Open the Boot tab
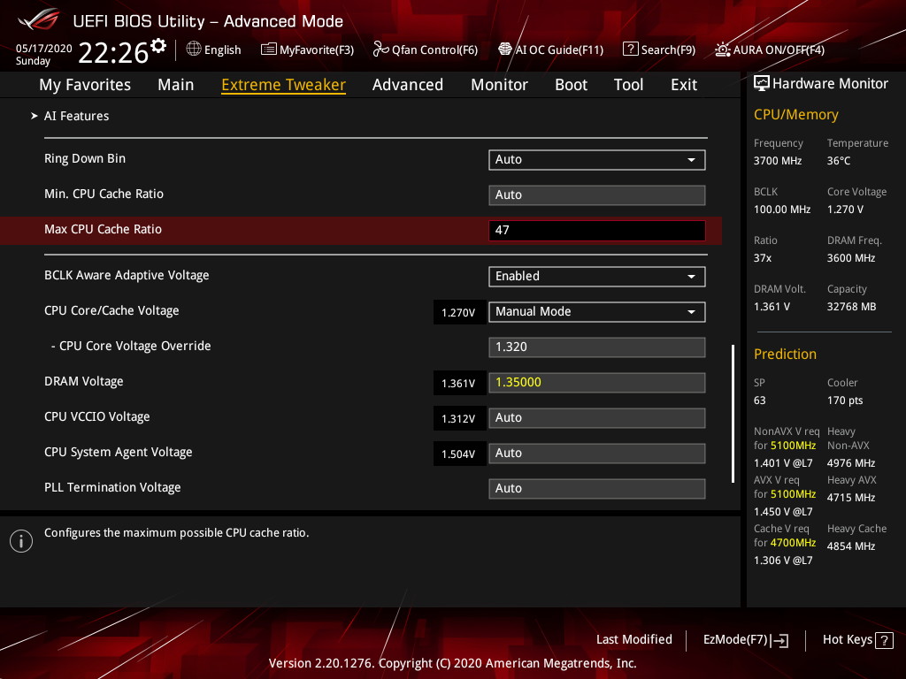 coord(571,85)
